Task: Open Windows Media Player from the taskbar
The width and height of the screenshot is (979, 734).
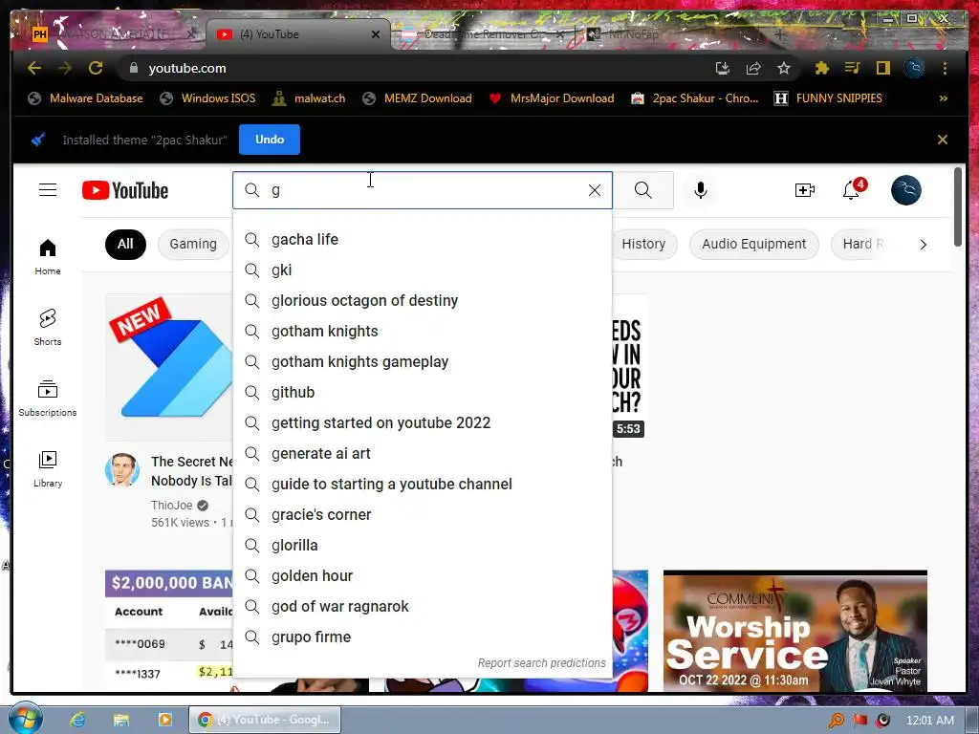Action: (x=164, y=720)
